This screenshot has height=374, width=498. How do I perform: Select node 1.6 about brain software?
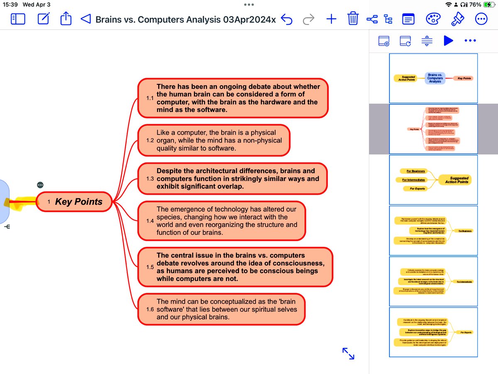222,310
